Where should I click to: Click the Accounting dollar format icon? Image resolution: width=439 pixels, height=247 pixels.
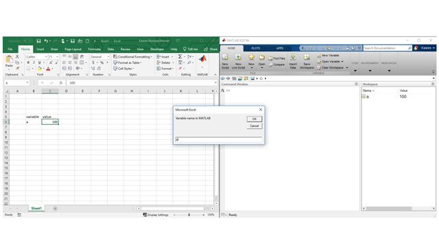point(93,62)
